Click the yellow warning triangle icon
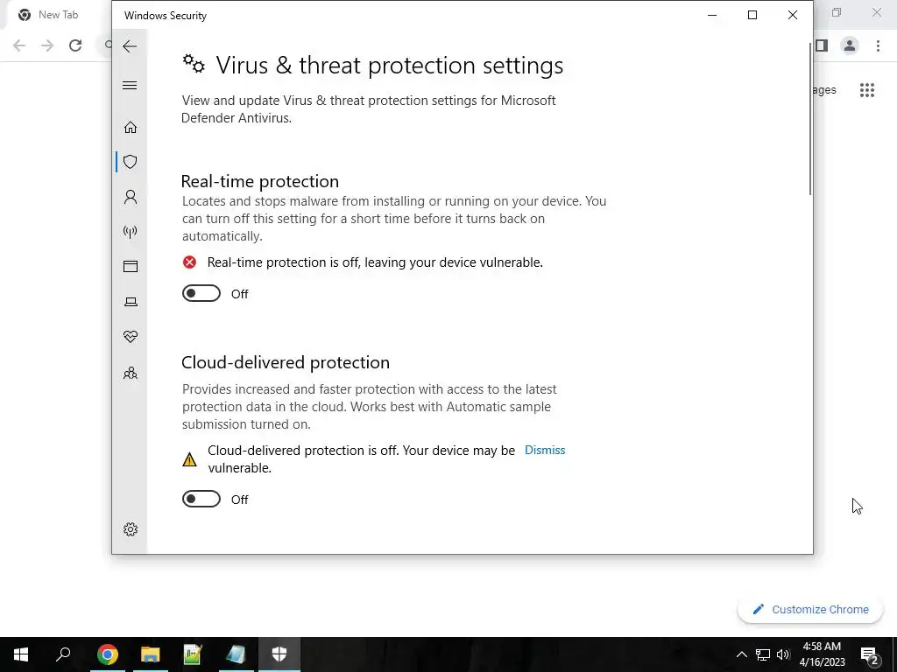897x672 pixels. [189, 459]
